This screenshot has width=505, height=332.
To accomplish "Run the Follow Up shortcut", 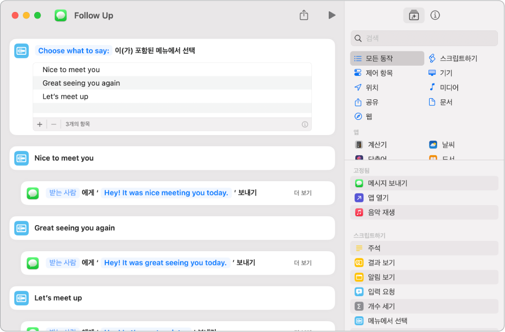I will pos(332,15).
